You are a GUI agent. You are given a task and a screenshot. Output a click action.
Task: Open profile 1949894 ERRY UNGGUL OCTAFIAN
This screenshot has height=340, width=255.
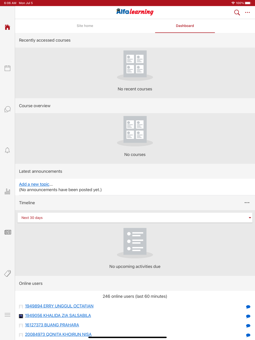[x=59, y=306]
